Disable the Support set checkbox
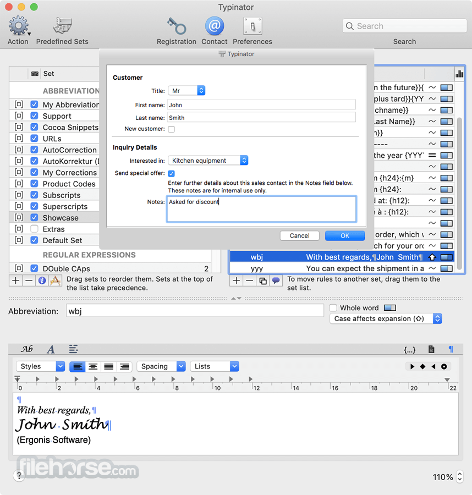Viewport: 472px width, 495px height. (x=35, y=116)
